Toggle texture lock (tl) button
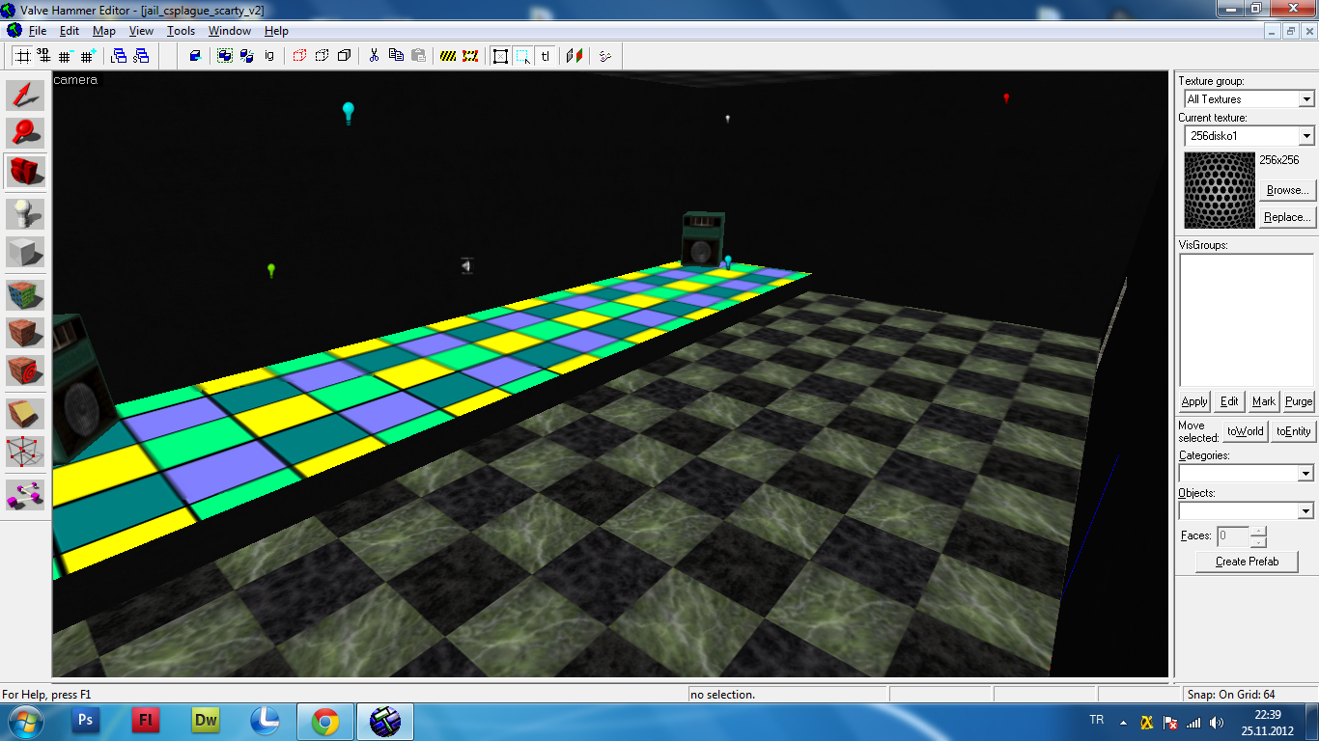Image resolution: width=1319 pixels, height=741 pixels. point(546,56)
